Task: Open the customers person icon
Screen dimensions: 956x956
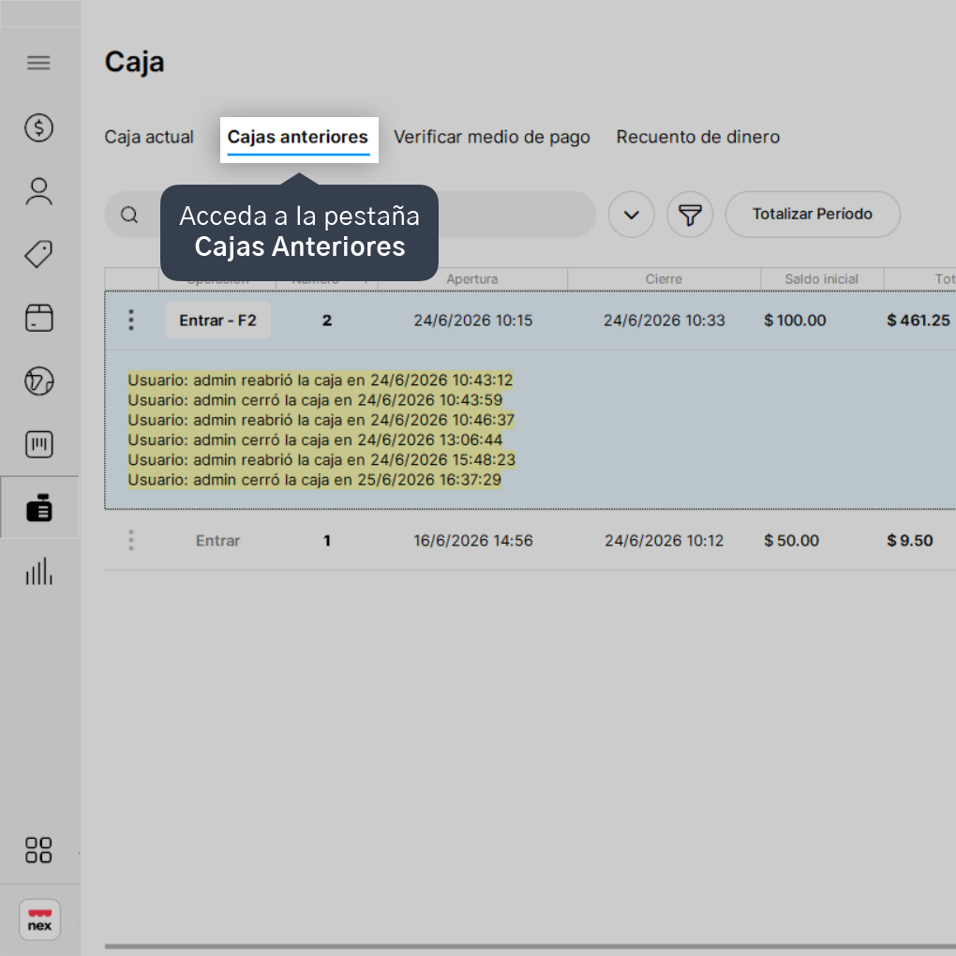Action: [x=38, y=191]
